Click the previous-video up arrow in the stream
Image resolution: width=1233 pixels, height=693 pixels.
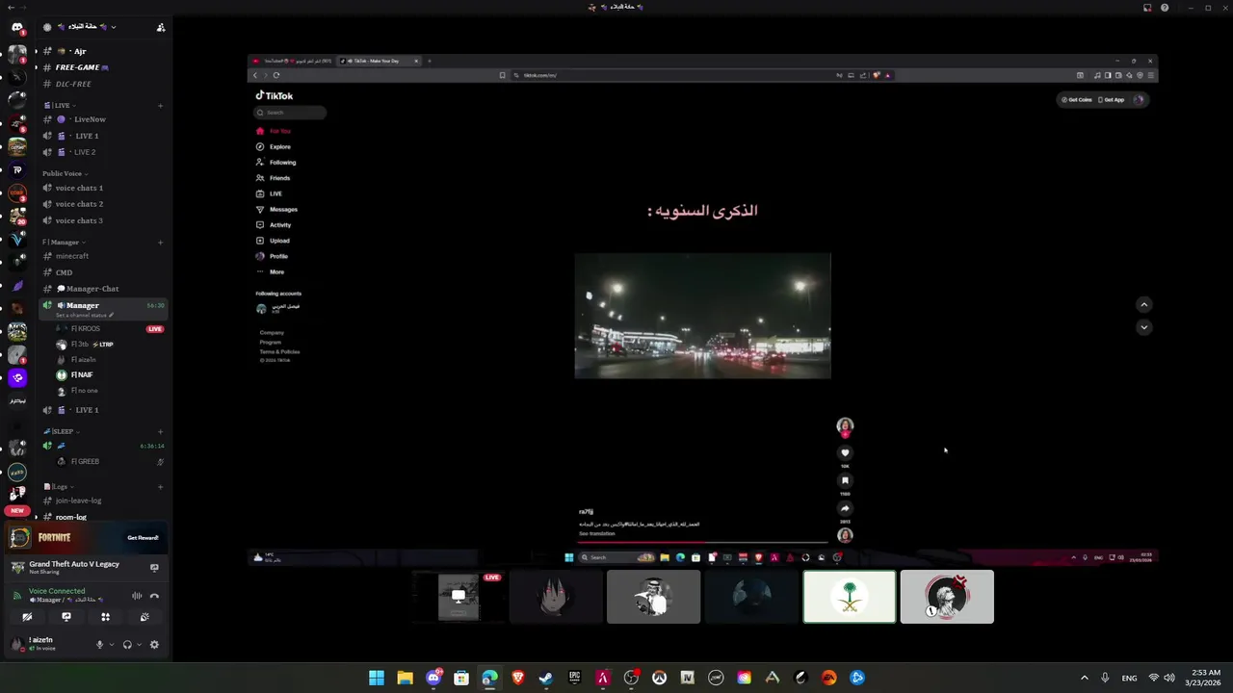point(1143,305)
